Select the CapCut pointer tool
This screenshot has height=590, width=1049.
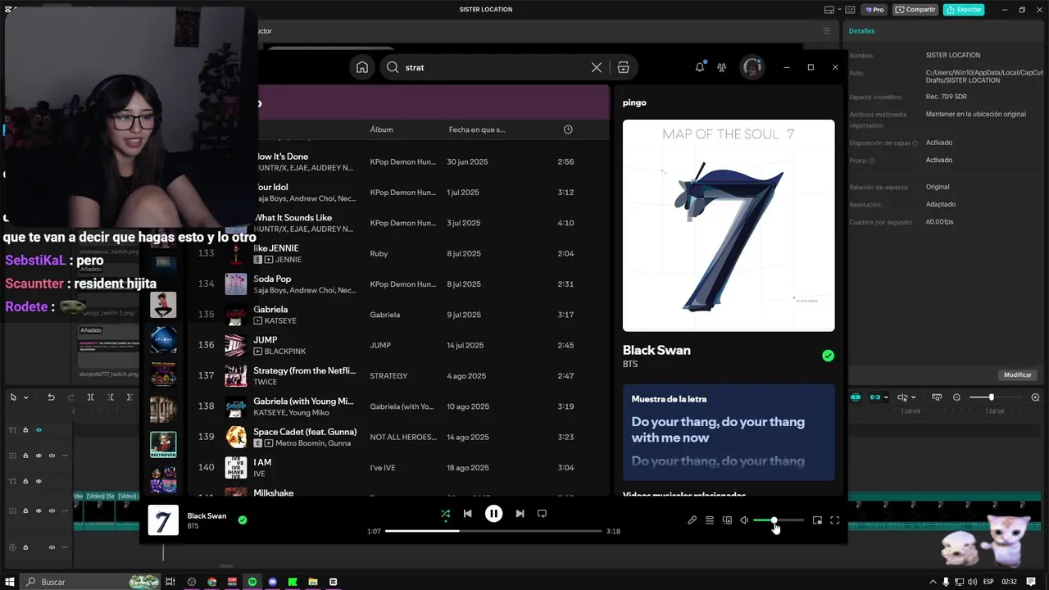click(x=13, y=397)
